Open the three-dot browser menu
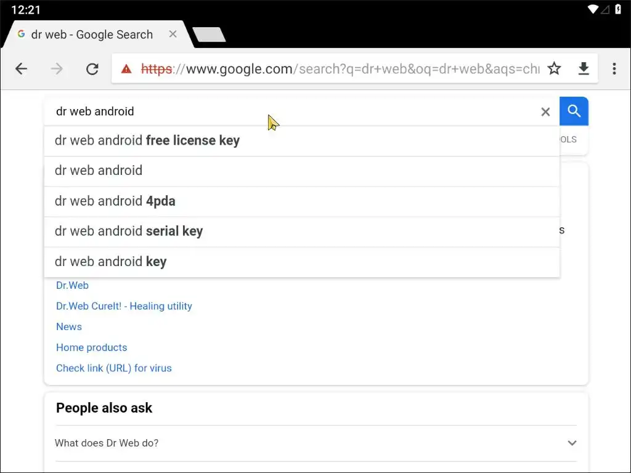Screen dimensions: 631x473 click(614, 69)
